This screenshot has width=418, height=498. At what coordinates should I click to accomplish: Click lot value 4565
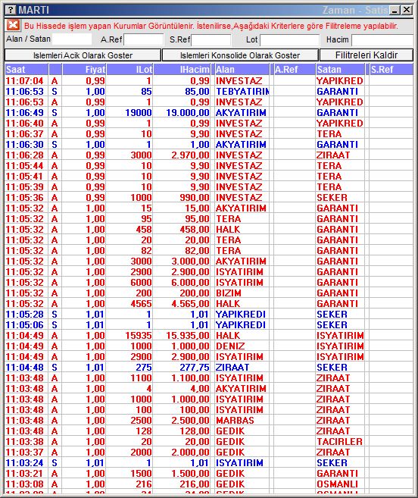[x=142, y=304]
